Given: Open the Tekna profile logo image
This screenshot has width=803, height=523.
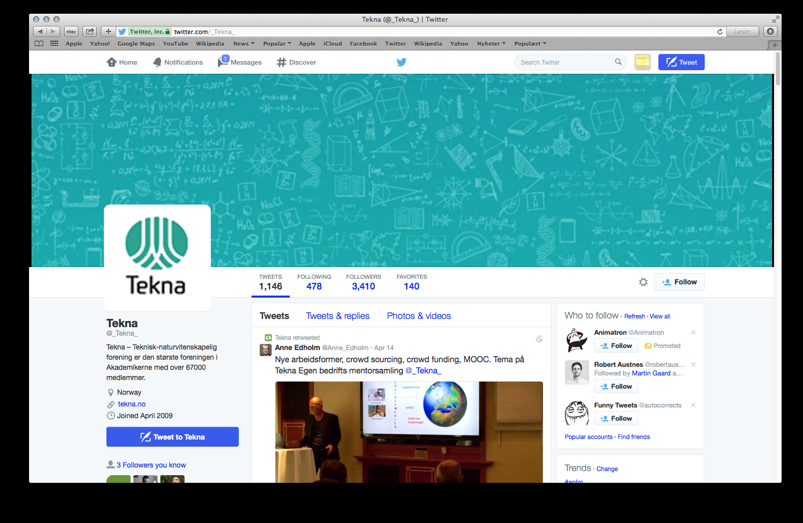Looking at the screenshot, I should coord(157,257).
